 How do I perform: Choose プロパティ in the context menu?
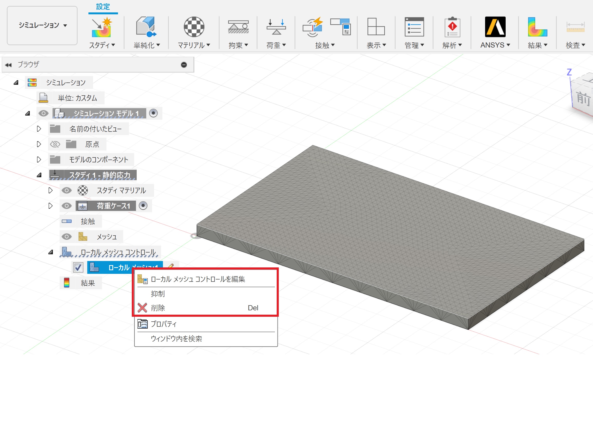[206, 324]
